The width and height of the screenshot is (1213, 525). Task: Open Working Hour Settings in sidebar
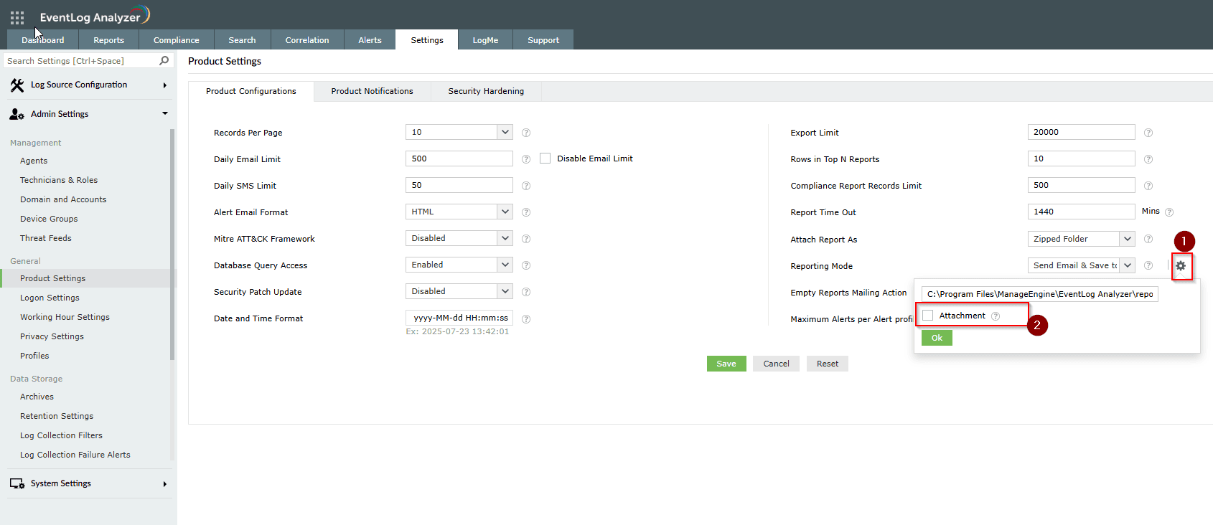pos(65,317)
